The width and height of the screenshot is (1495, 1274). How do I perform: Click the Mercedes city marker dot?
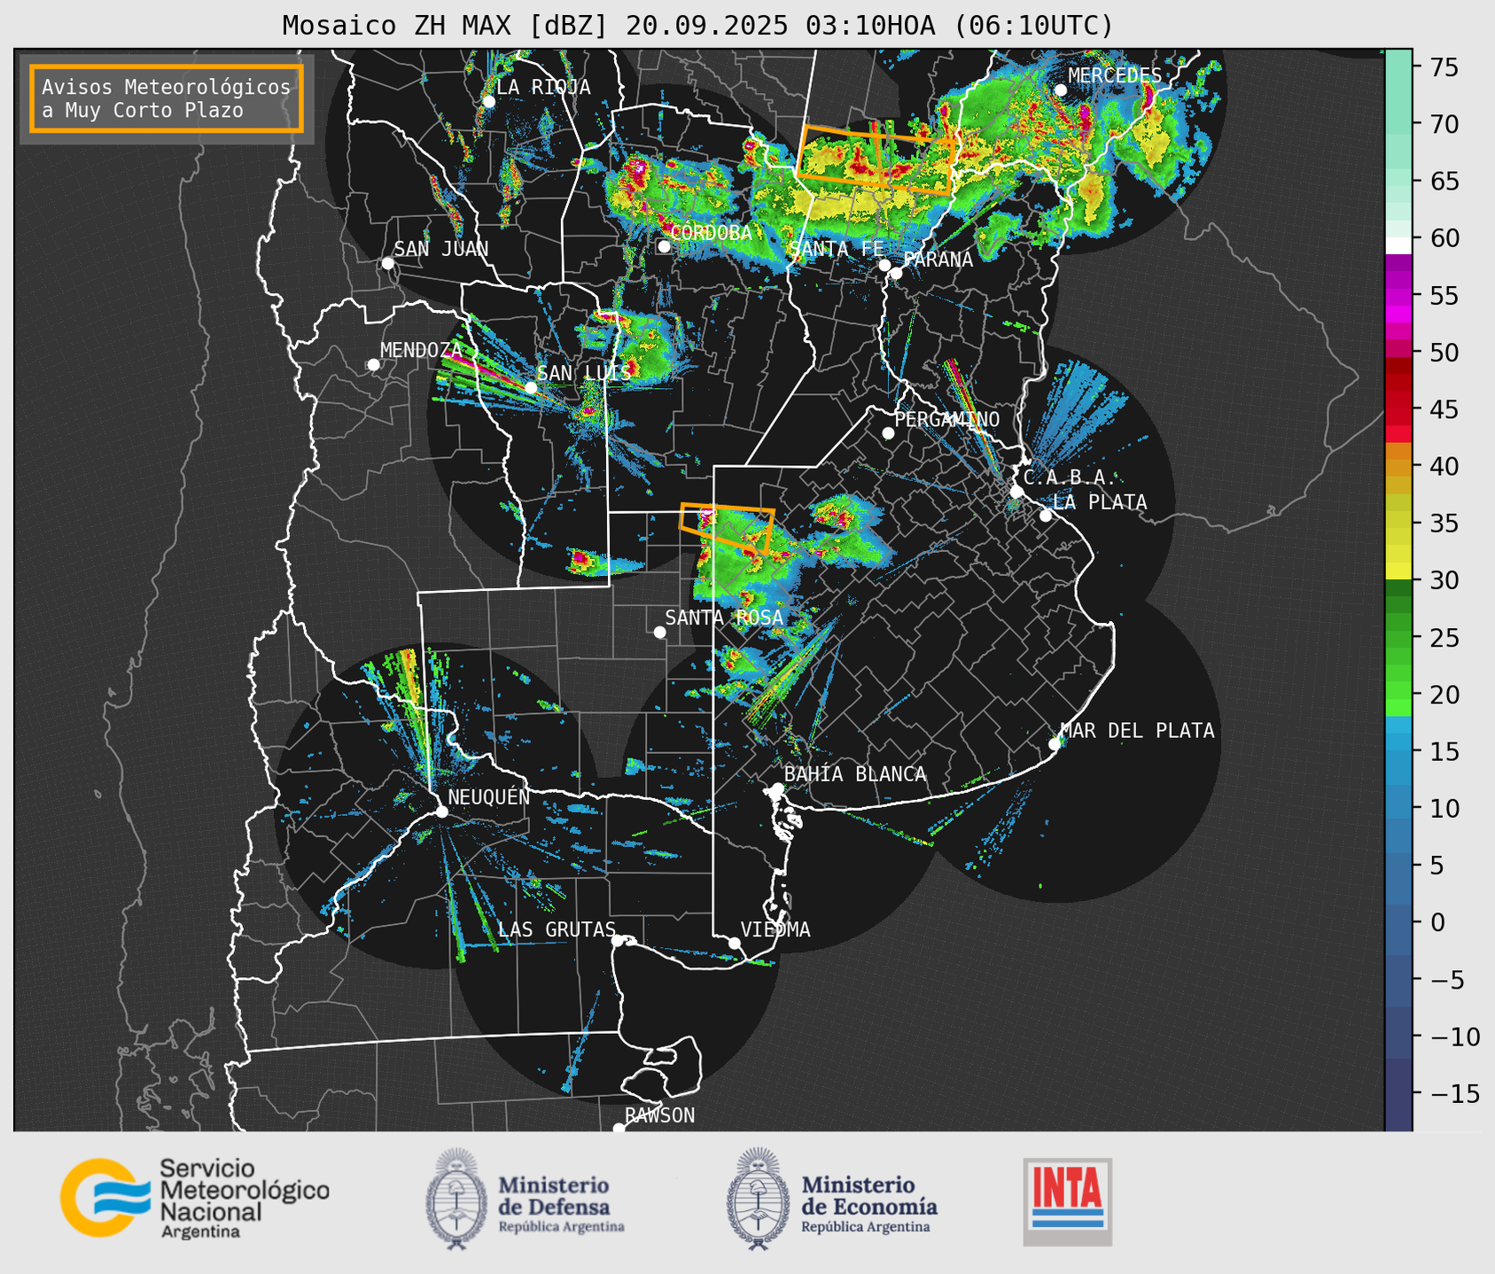(1060, 90)
